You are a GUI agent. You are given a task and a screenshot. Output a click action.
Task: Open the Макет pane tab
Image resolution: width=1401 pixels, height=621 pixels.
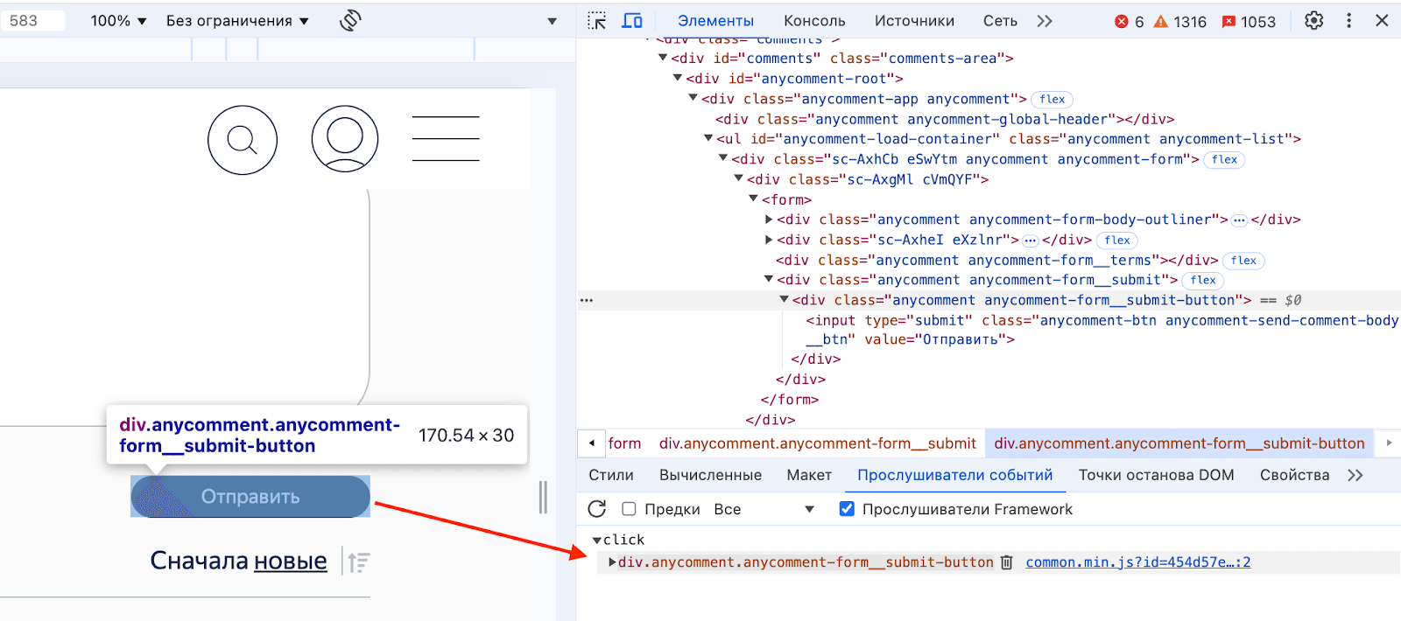pos(809,475)
